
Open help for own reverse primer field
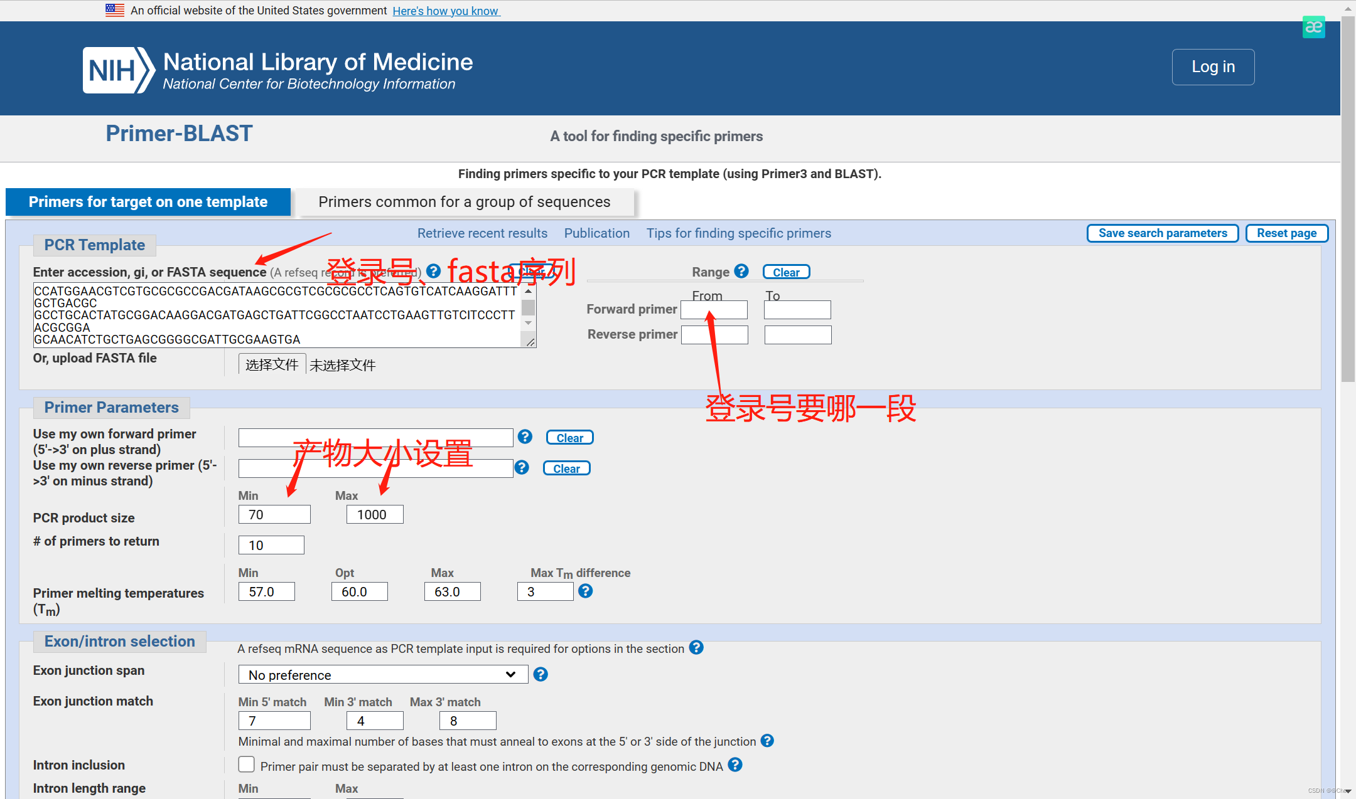click(x=522, y=468)
